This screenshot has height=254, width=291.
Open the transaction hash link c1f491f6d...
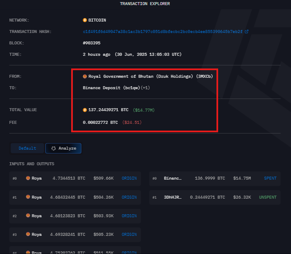pyautogui.click(x=163, y=32)
